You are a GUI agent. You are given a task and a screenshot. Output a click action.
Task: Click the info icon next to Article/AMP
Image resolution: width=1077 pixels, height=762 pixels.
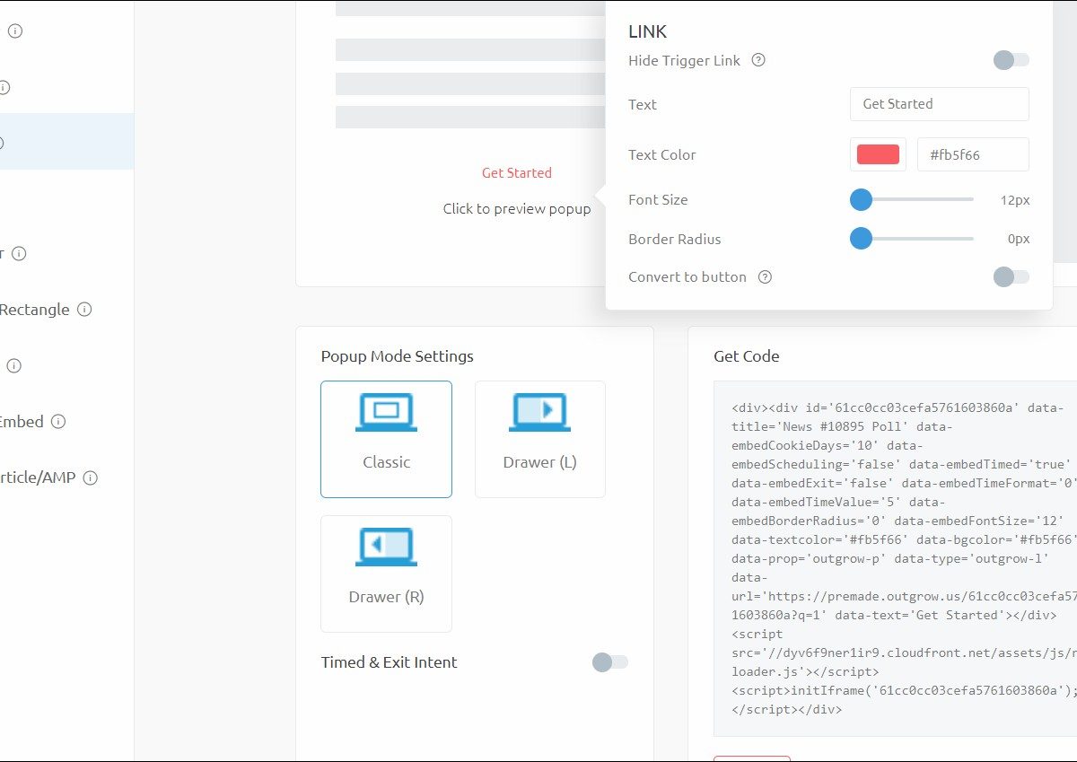(90, 478)
